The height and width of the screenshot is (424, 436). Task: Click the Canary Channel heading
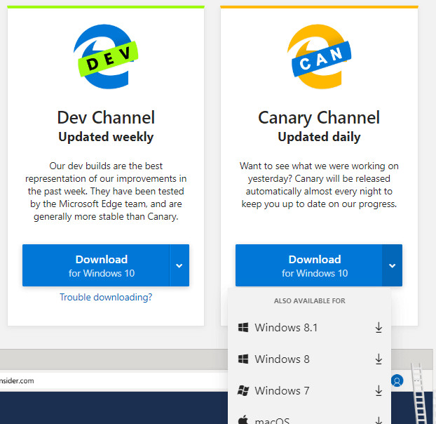coord(319,118)
